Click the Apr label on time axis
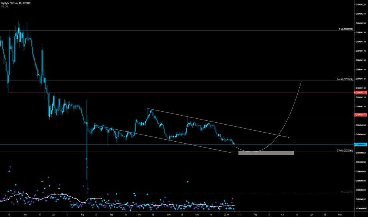 pos(312,215)
